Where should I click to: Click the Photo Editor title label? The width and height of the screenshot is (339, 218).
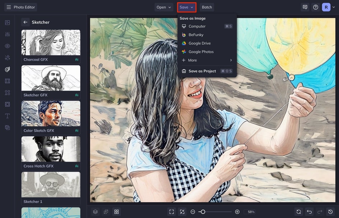24,7
